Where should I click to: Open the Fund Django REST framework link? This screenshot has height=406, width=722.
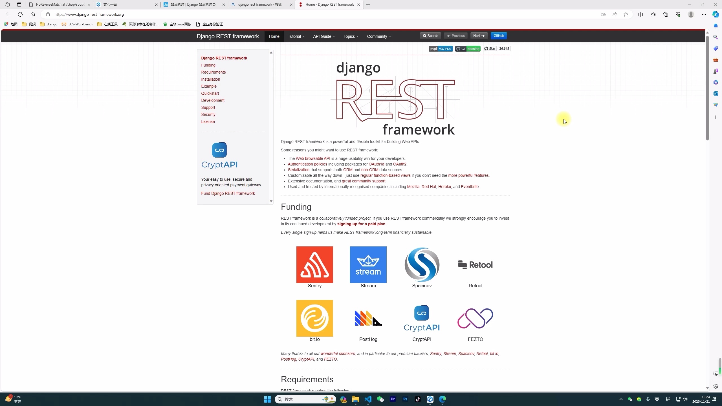228,193
